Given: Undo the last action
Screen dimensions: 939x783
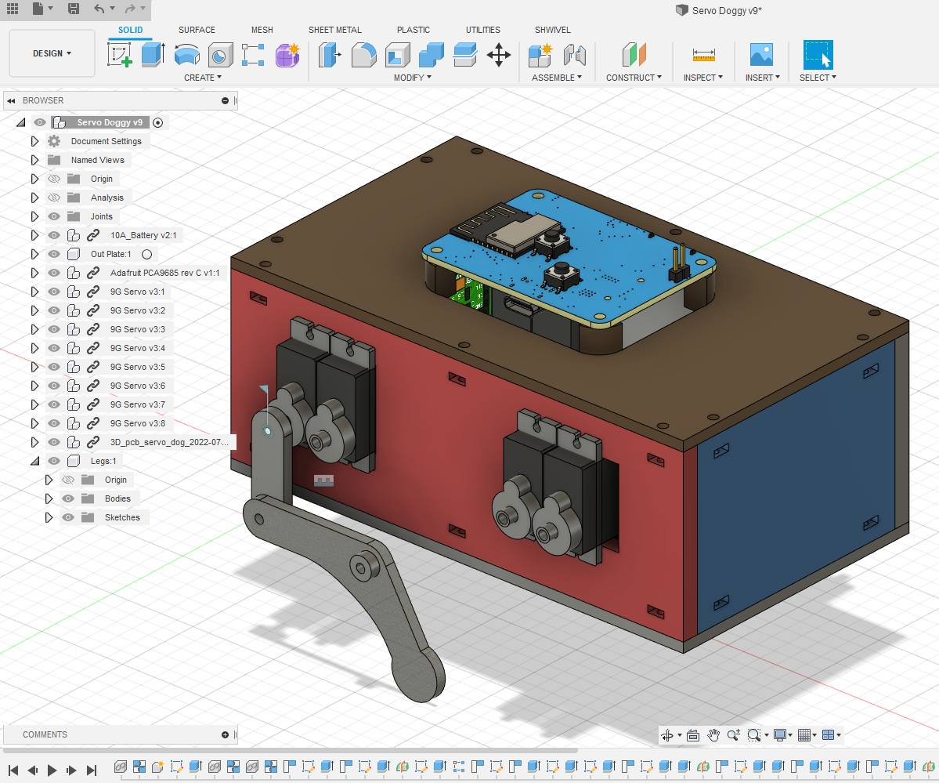Looking at the screenshot, I should click(99, 9).
